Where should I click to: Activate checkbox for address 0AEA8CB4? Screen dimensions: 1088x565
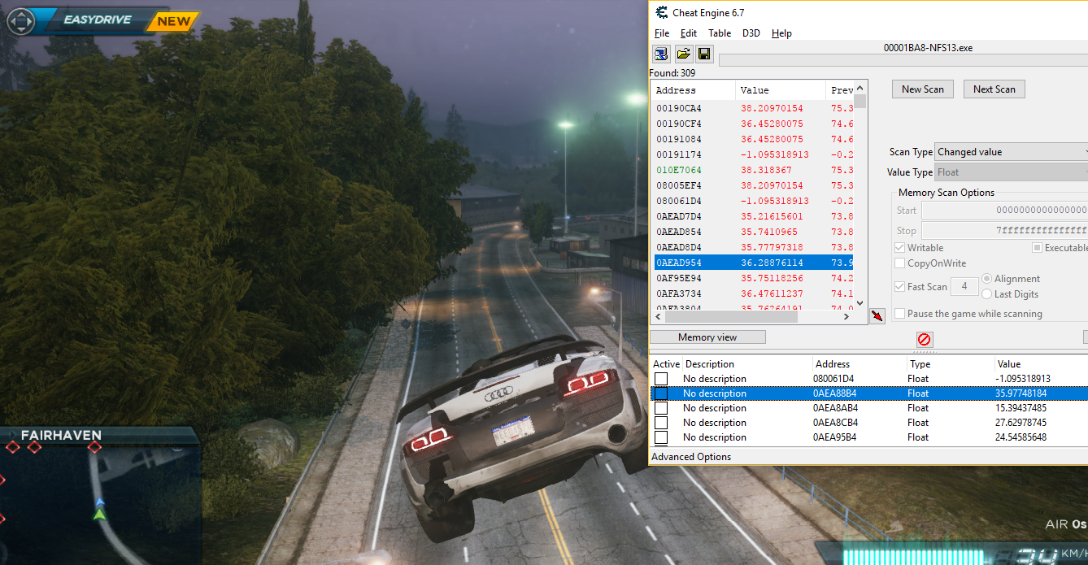coord(661,423)
